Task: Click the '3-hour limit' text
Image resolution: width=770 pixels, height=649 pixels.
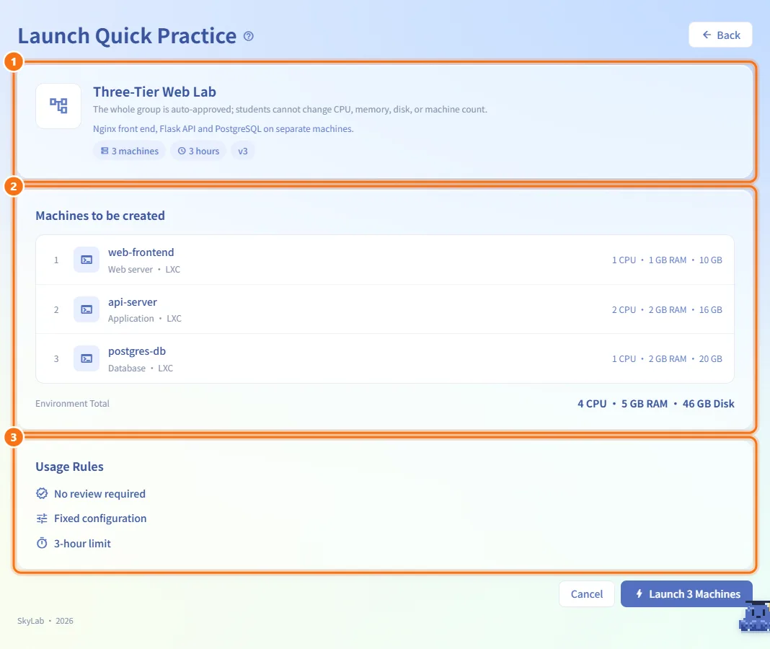Action: (82, 544)
